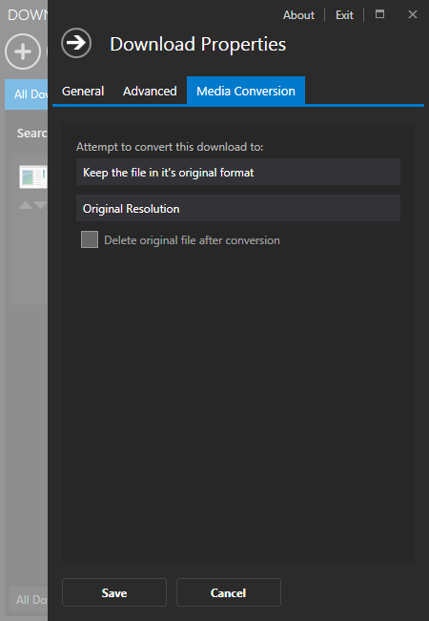Select the download item thumbnail in list

click(x=33, y=176)
